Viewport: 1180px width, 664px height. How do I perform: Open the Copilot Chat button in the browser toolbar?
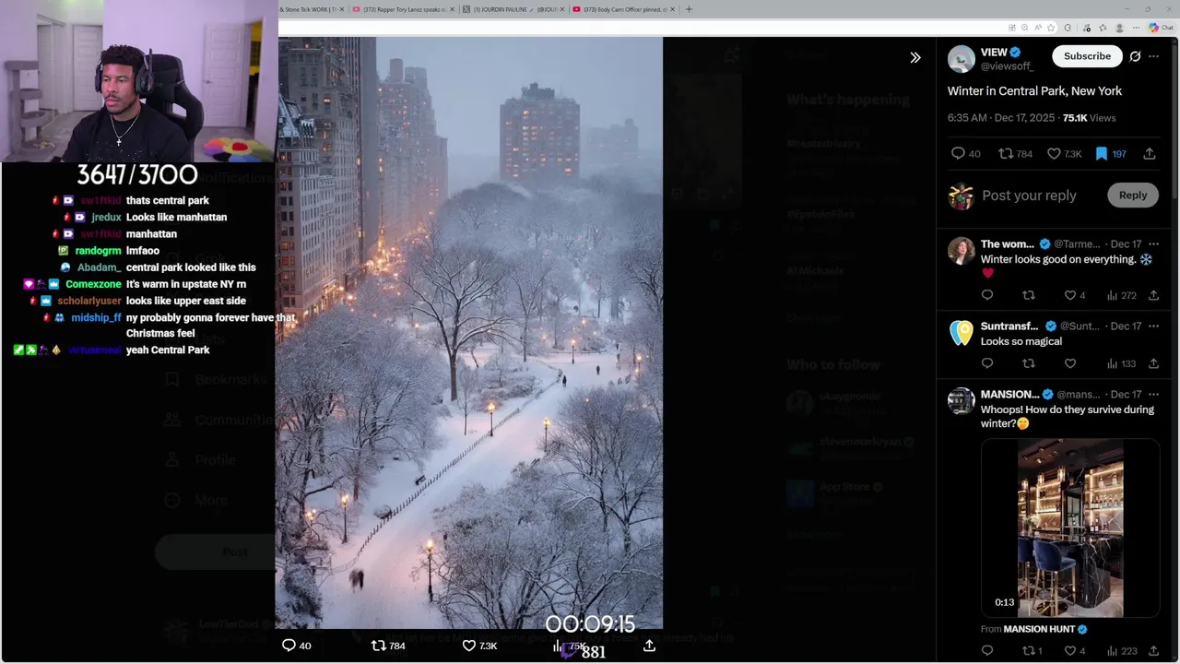coord(1161,28)
